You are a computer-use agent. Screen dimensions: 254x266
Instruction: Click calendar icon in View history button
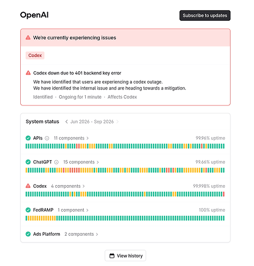coord(112,256)
